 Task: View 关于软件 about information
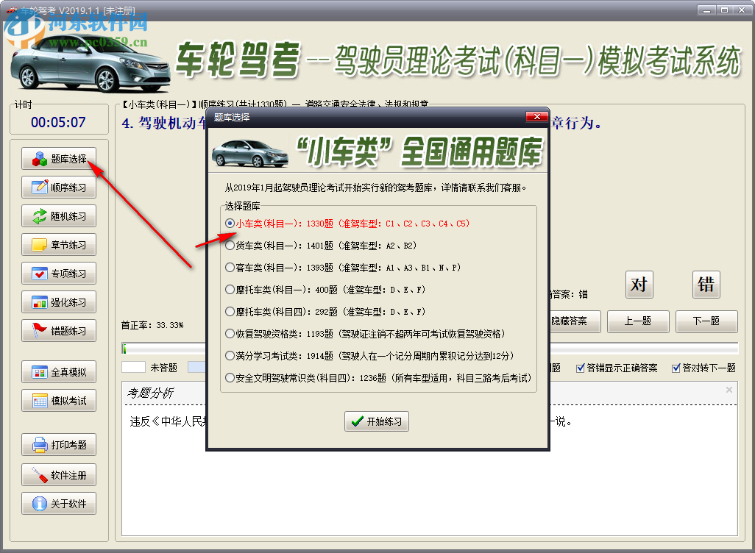pyautogui.click(x=59, y=503)
